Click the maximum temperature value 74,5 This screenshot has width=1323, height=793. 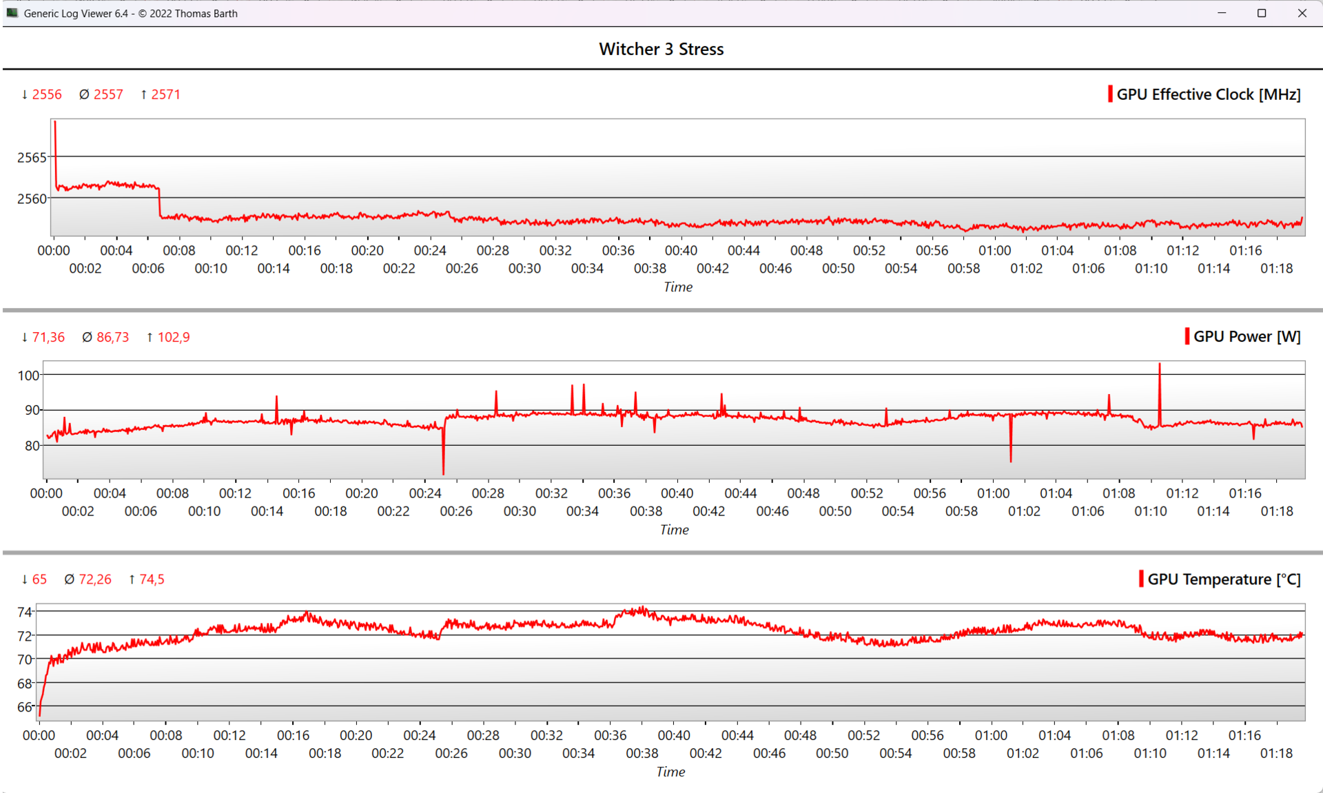(x=152, y=579)
